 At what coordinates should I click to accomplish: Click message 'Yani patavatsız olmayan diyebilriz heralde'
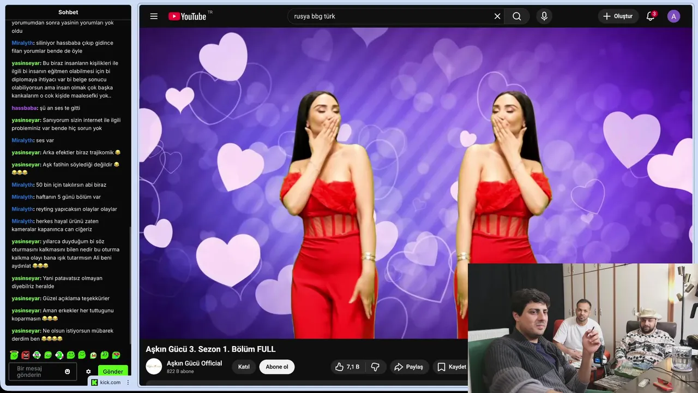[57, 282]
